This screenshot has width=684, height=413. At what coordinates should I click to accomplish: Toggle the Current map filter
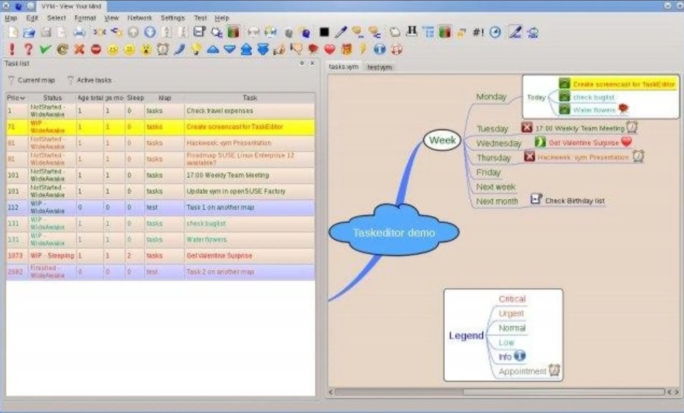(31, 80)
